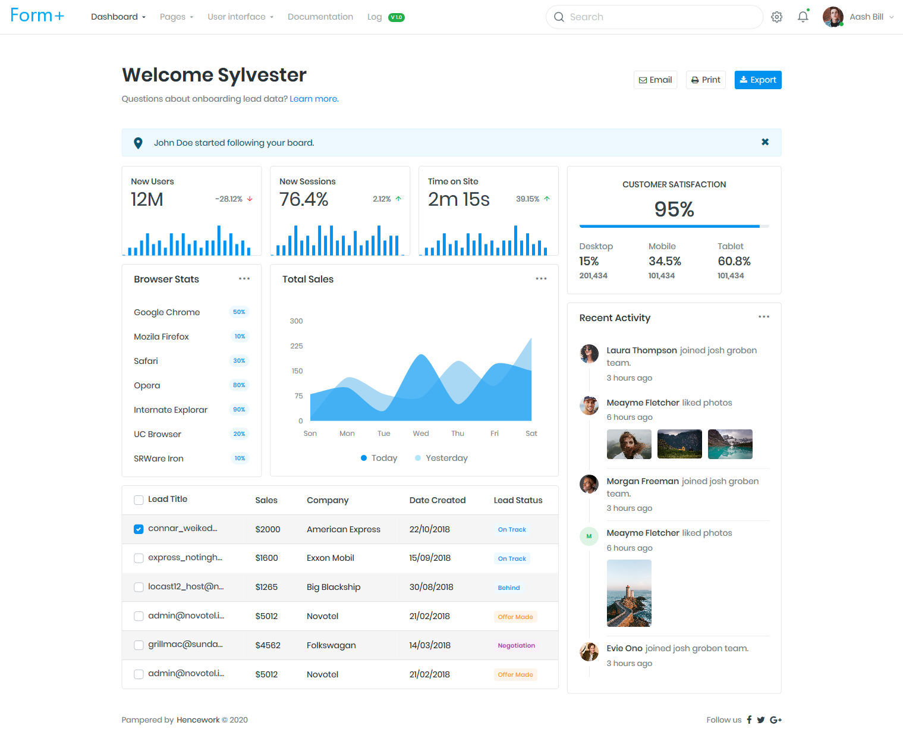
Task: Check the express_notingh lead row checkbox
Action: (x=139, y=558)
